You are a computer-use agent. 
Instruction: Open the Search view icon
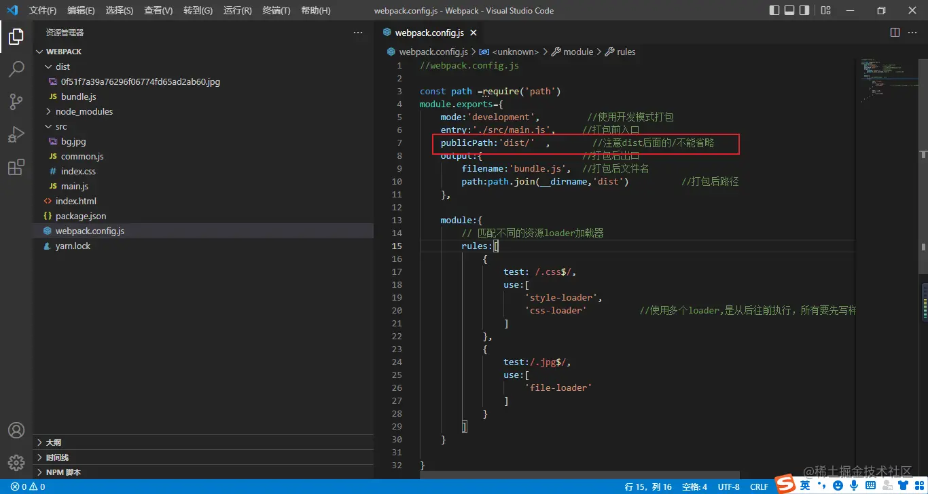pyautogui.click(x=16, y=69)
